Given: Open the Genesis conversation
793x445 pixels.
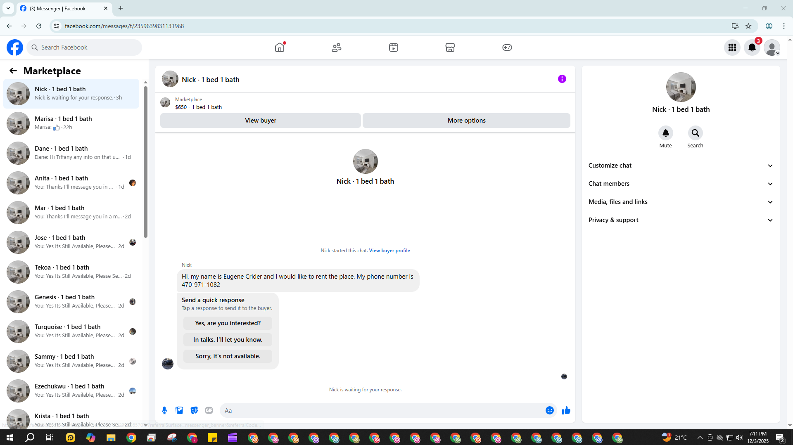Looking at the screenshot, I should (71, 301).
